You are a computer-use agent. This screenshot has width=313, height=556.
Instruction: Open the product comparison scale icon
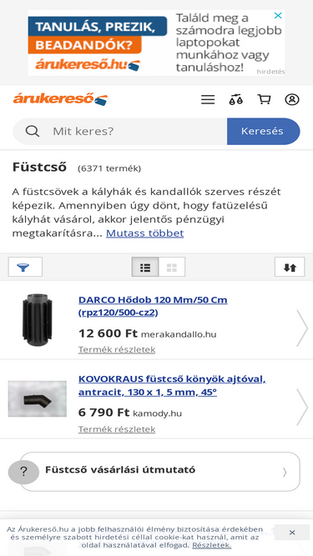coord(235,100)
